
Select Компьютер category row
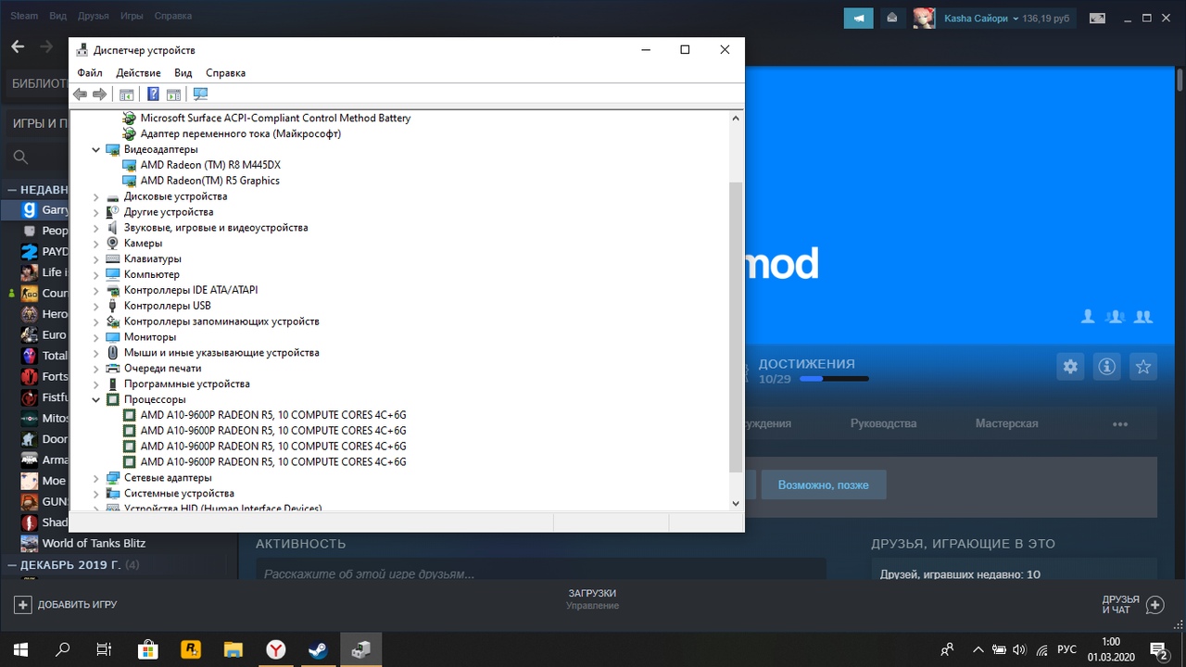coord(151,274)
